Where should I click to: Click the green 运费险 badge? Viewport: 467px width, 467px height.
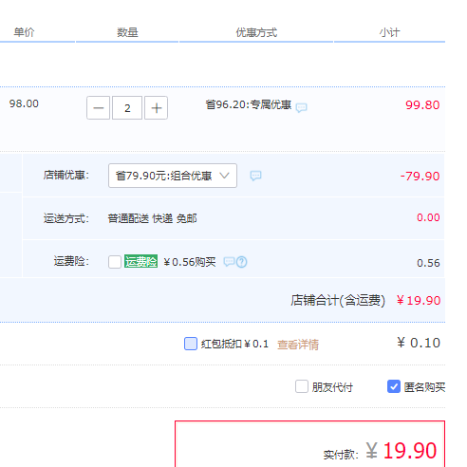pos(140,261)
